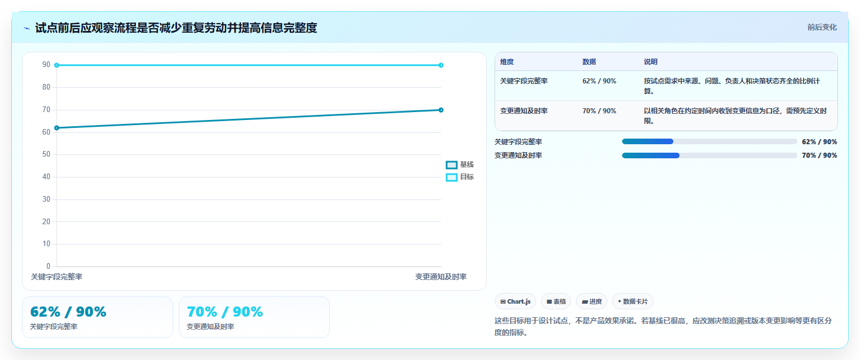Viewport: 860px width, 360px height.
Task: Toggle the 基线 legend swatch
Action: click(x=452, y=165)
